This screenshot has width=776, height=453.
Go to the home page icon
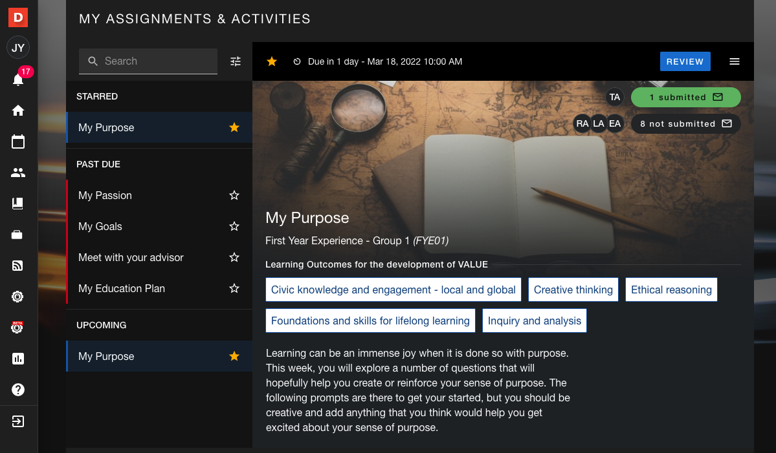(18, 111)
